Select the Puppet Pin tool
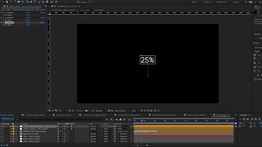 tap(56, 2)
